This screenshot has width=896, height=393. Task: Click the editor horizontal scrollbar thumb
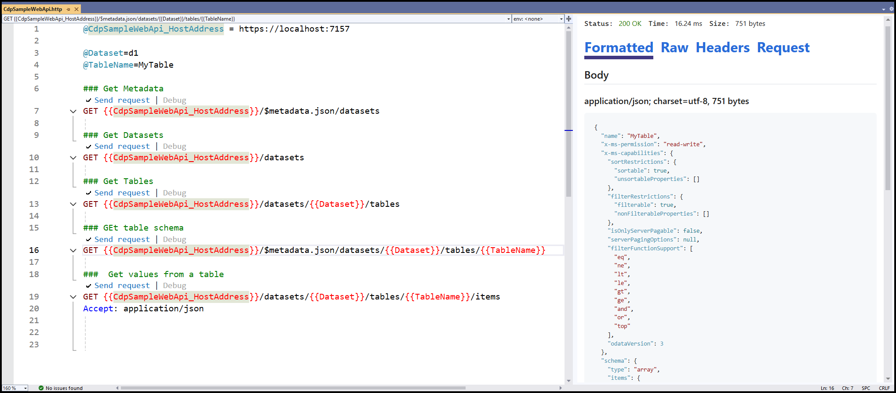[x=293, y=388]
